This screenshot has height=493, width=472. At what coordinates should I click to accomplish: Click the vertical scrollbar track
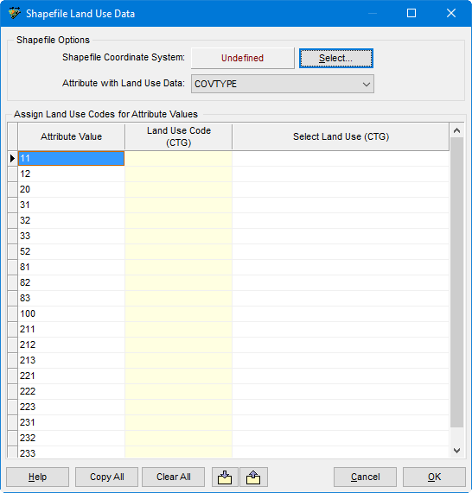pyautogui.click(x=457, y=283)
